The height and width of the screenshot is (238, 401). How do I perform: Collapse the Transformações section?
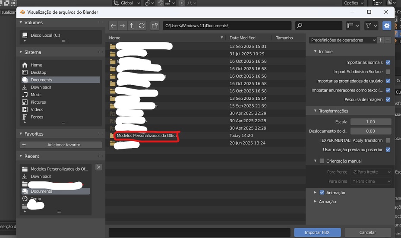(x=316, y=111)
